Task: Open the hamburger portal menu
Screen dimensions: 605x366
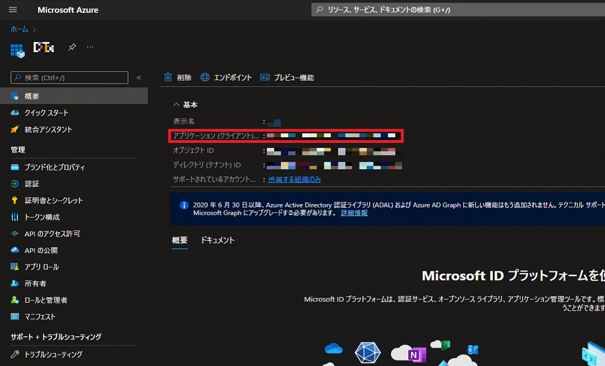Action: [13, 10]
